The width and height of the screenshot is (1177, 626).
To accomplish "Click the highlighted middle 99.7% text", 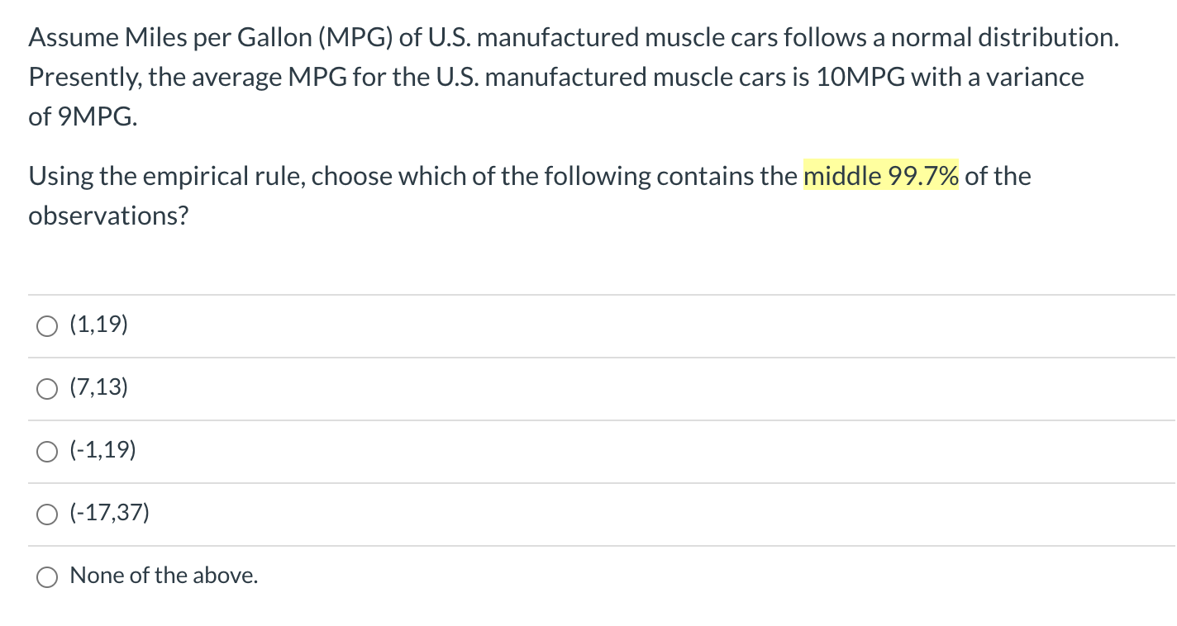I will [880, 176].
